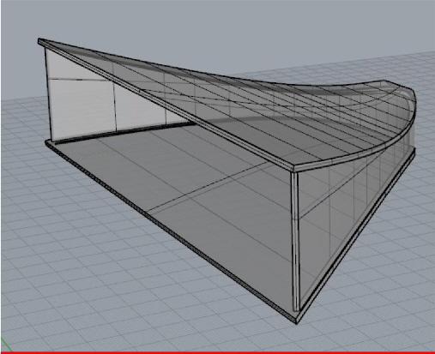
Task: Click the green axis line at bottom-left corner
Action: click(x=6, y=345)
